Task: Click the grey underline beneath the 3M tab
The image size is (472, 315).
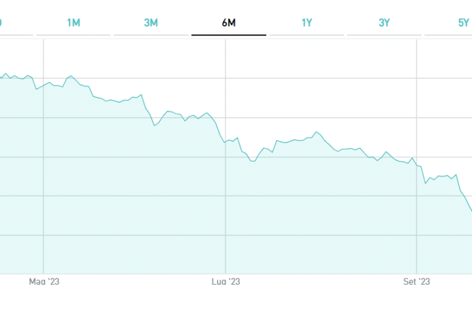Action: 151,35
